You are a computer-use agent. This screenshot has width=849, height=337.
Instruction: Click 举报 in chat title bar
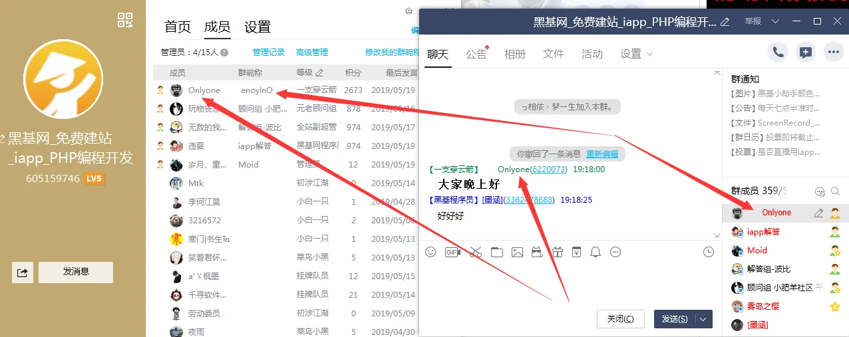click(x=753, y=21)
